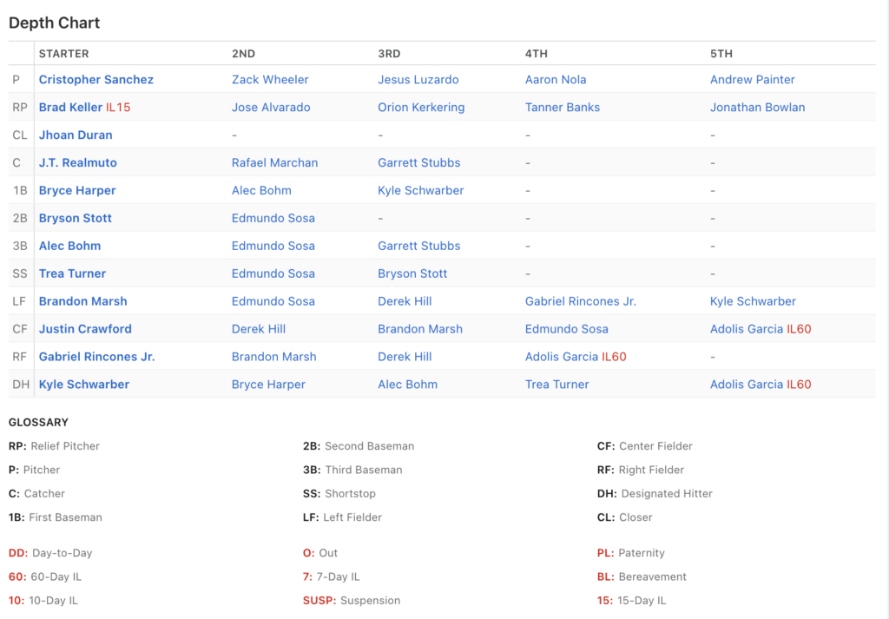This screenshot has width=889, height=619.
Task: Open Jose Alvarado's player page
Action: pyautogui.click(x=271, y=107)
